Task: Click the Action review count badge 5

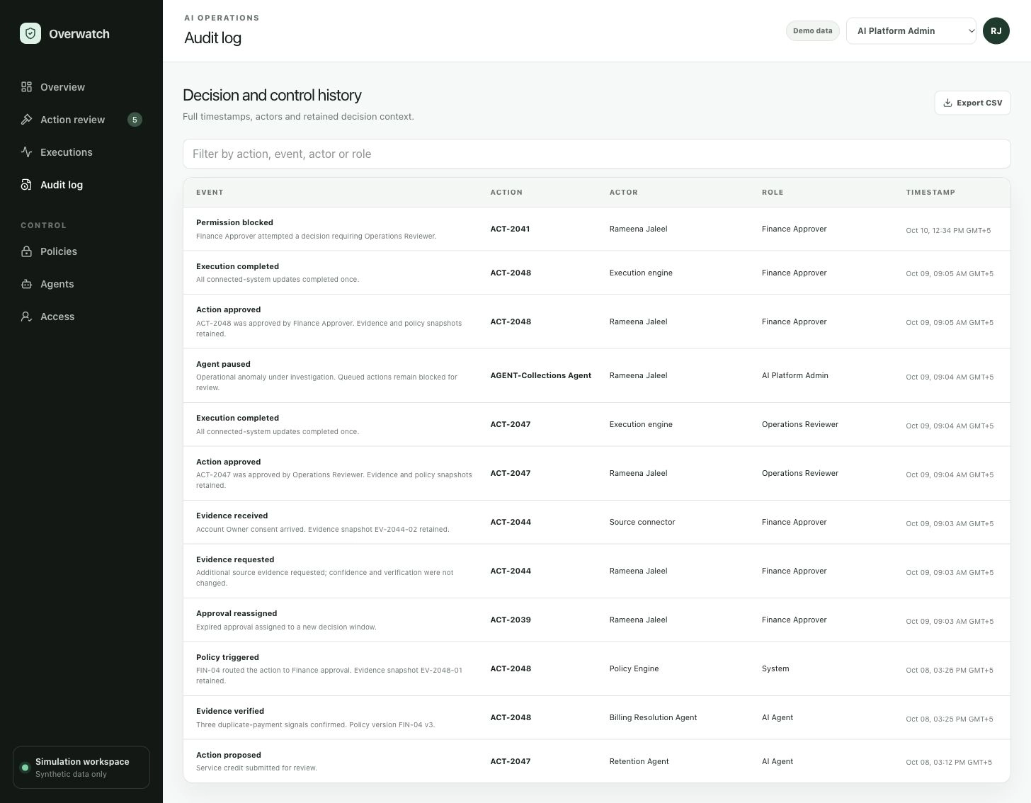Action: click(x=135, y=120)
